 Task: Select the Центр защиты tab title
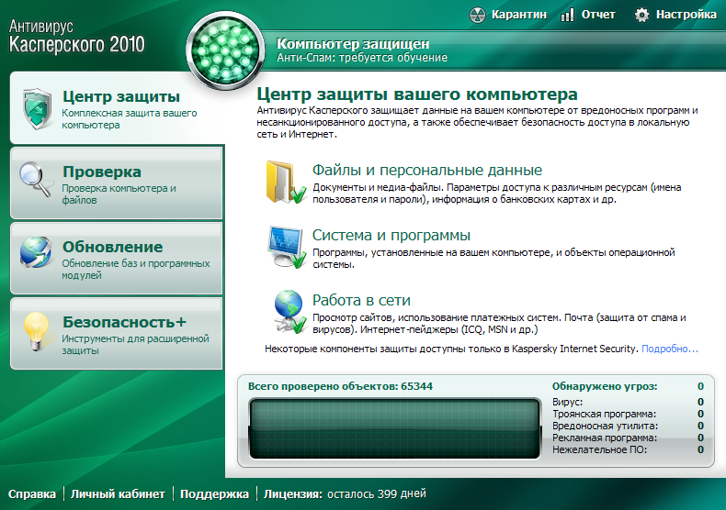(x=121, y=96)
